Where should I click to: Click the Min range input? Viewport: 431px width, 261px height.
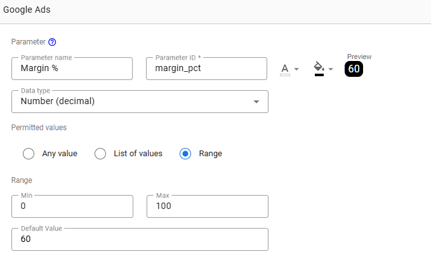72,206
